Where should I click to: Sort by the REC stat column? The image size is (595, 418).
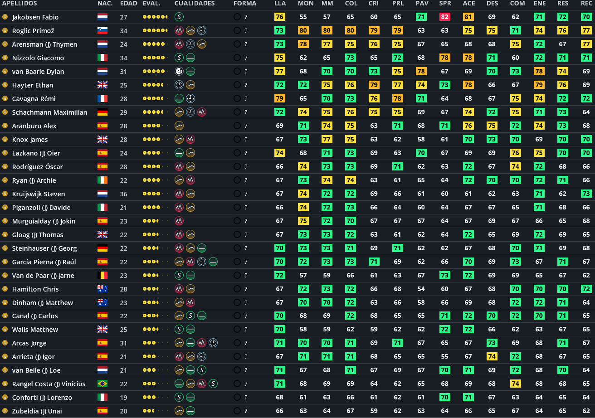pyautogui.click(x=586, y=4)
